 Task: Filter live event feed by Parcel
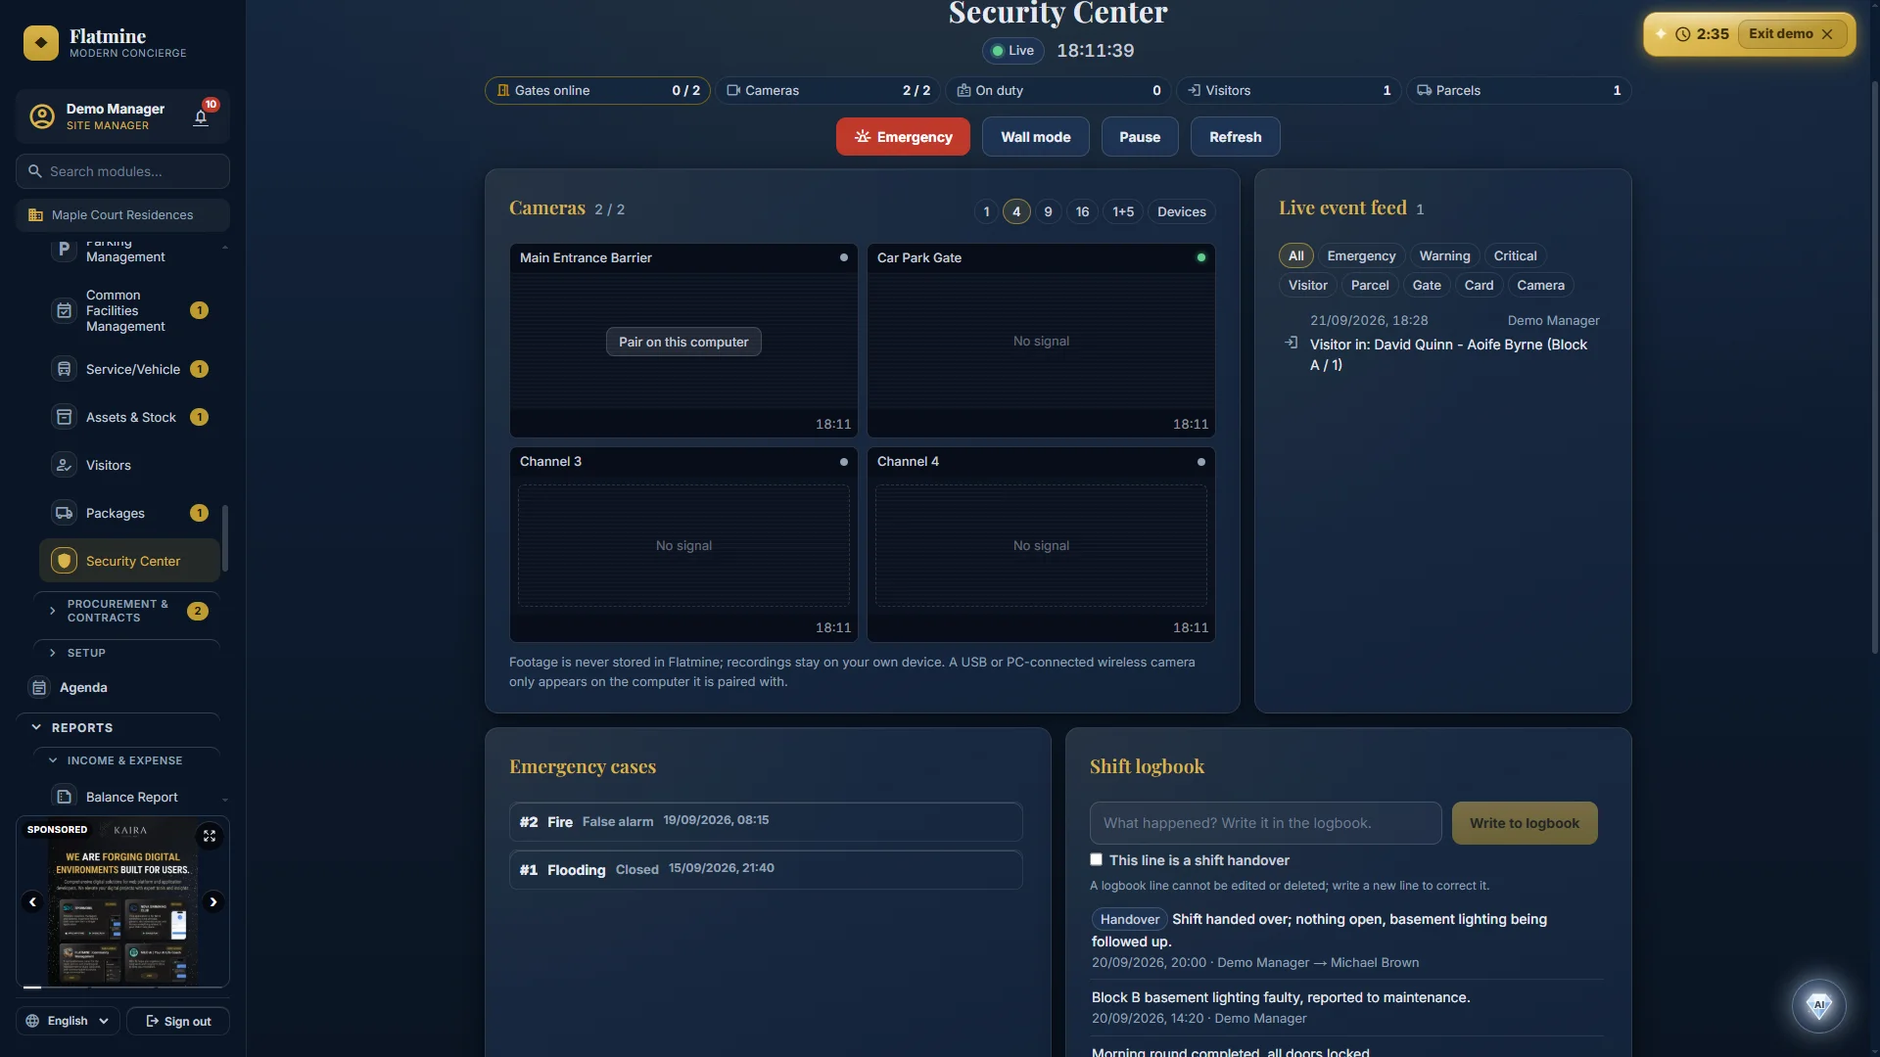(1370, 285)
